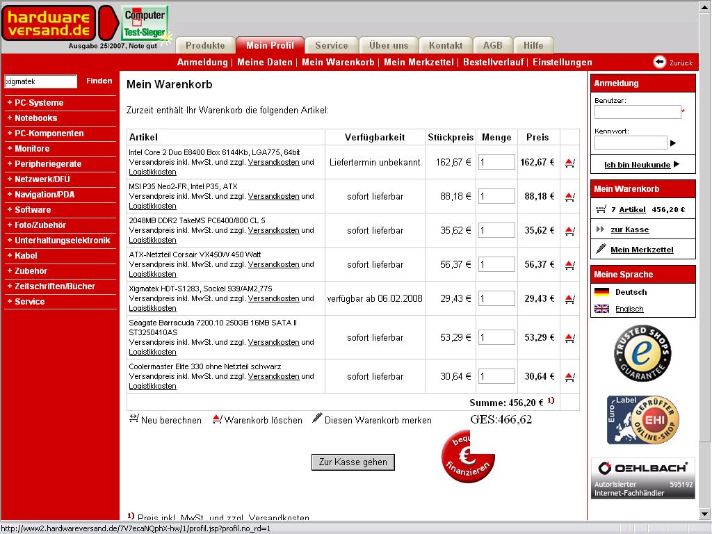Click quantity field for Intel Core 2 Duo

[496, 162]
